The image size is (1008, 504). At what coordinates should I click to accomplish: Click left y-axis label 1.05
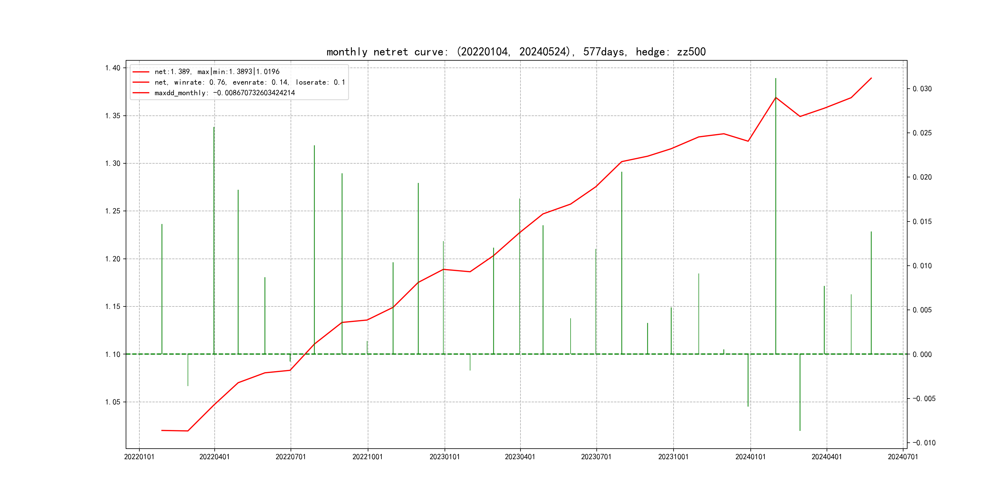coord(113,402)
